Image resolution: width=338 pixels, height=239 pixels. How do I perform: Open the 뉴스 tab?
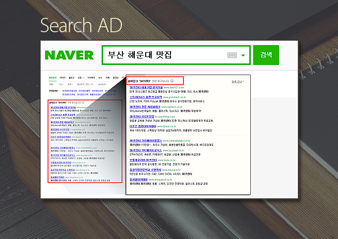coord(100,77)
